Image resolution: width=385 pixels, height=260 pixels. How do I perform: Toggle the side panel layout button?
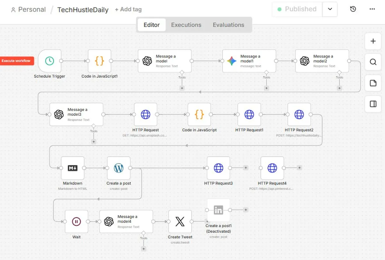click(x=373, y=104)
